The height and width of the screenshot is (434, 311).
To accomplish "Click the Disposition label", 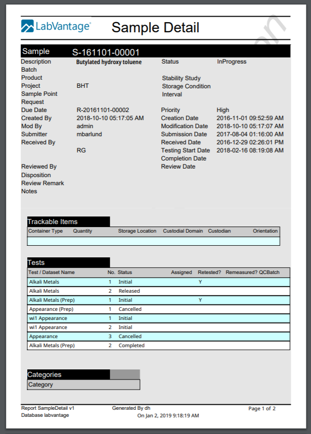I will click(x=36, y=175).
